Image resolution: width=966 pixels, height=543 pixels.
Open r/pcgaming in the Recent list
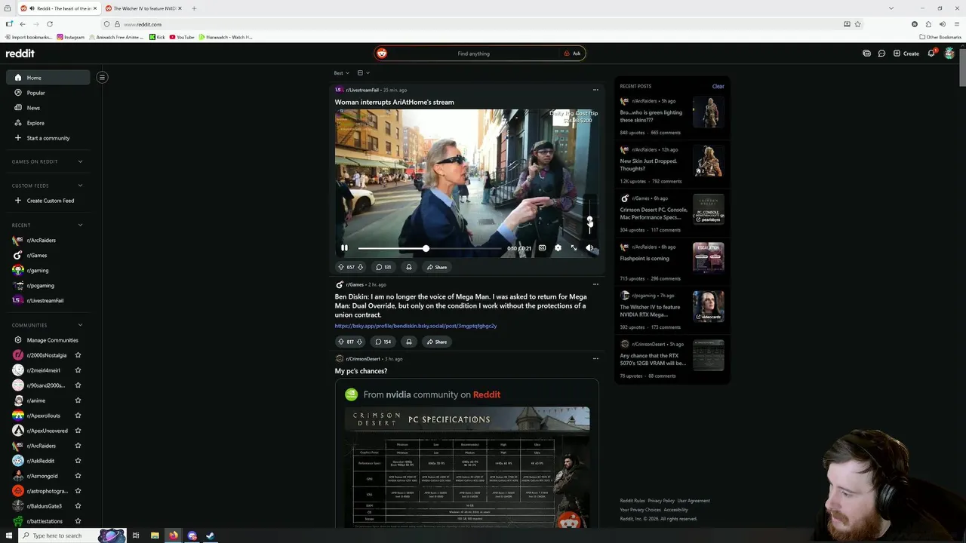pos(48,285)
